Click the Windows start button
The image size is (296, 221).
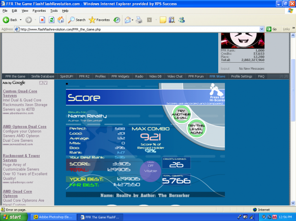pos(13,217)
